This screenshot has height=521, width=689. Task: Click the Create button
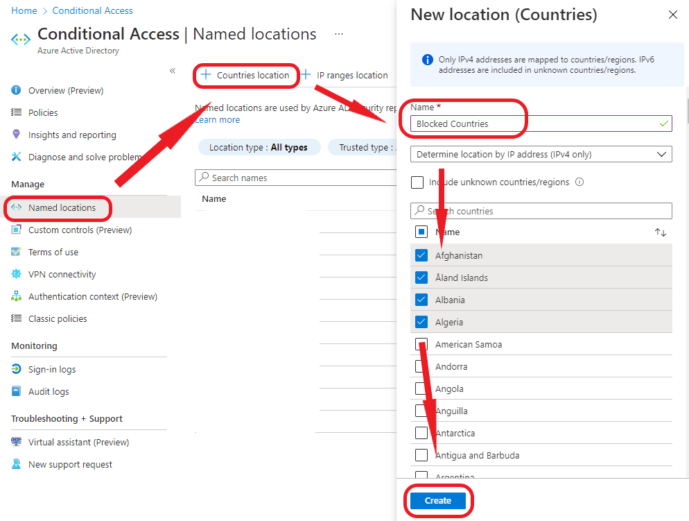(437, 500)
